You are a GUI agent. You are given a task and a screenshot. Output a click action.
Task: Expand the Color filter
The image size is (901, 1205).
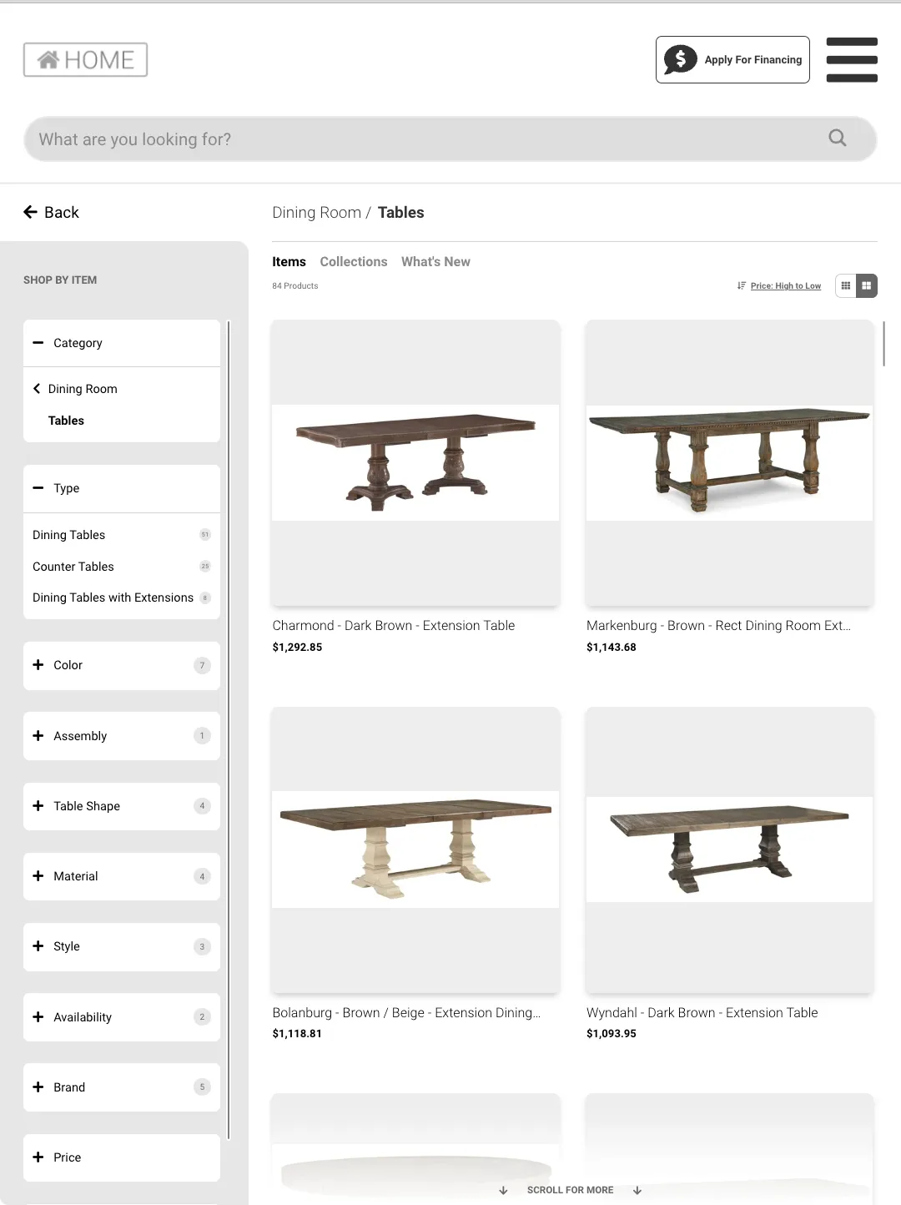tap(122, 665)
